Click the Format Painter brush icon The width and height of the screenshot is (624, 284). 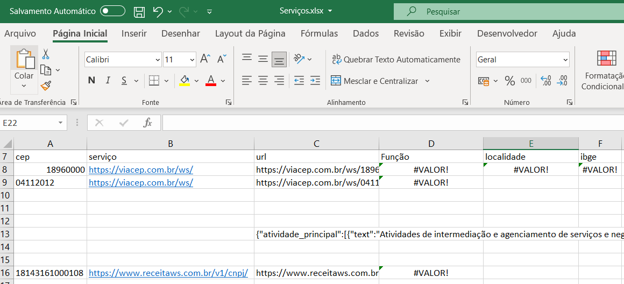pyautogui.click(x=46, y=85)
